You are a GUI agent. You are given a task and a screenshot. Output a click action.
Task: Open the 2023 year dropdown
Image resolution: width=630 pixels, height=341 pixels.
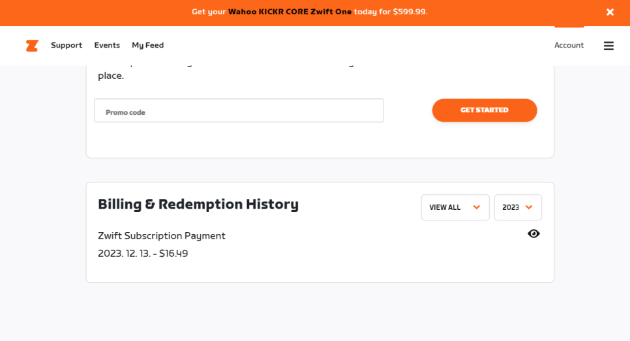pyautogui.click(x=518, y=207)
